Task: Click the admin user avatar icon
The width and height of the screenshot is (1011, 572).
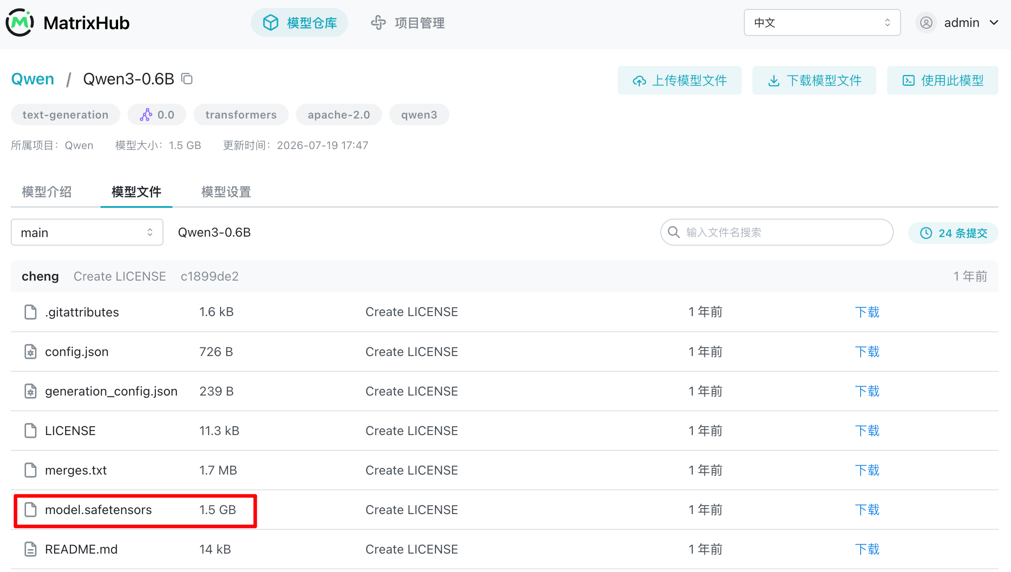Action: (x=926, y=23)
